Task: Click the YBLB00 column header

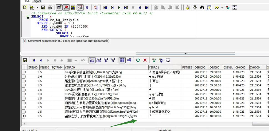Action: click(x=45, y=68)
